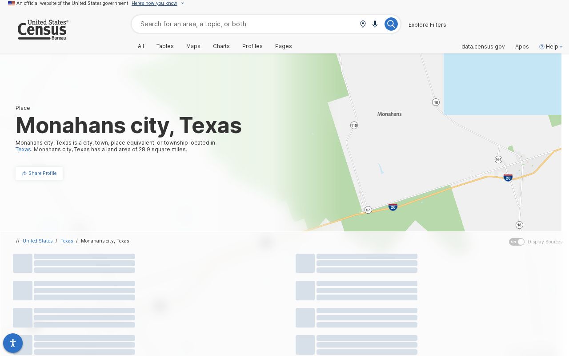Click the US flag icon in banner
Screen dimensions: 569x356
[x=12, y=4]
